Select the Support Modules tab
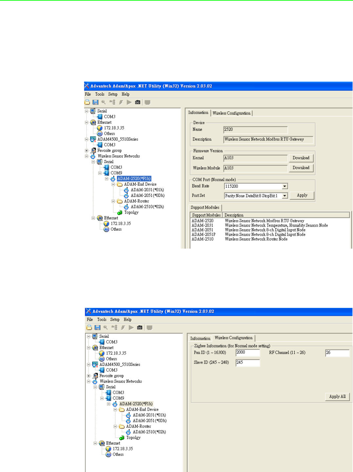The height and width of the screenshot is (472, 353). point(205,208)
